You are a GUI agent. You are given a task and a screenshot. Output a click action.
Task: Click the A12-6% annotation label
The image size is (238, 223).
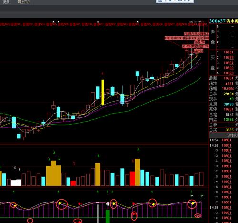click(198, 51)
